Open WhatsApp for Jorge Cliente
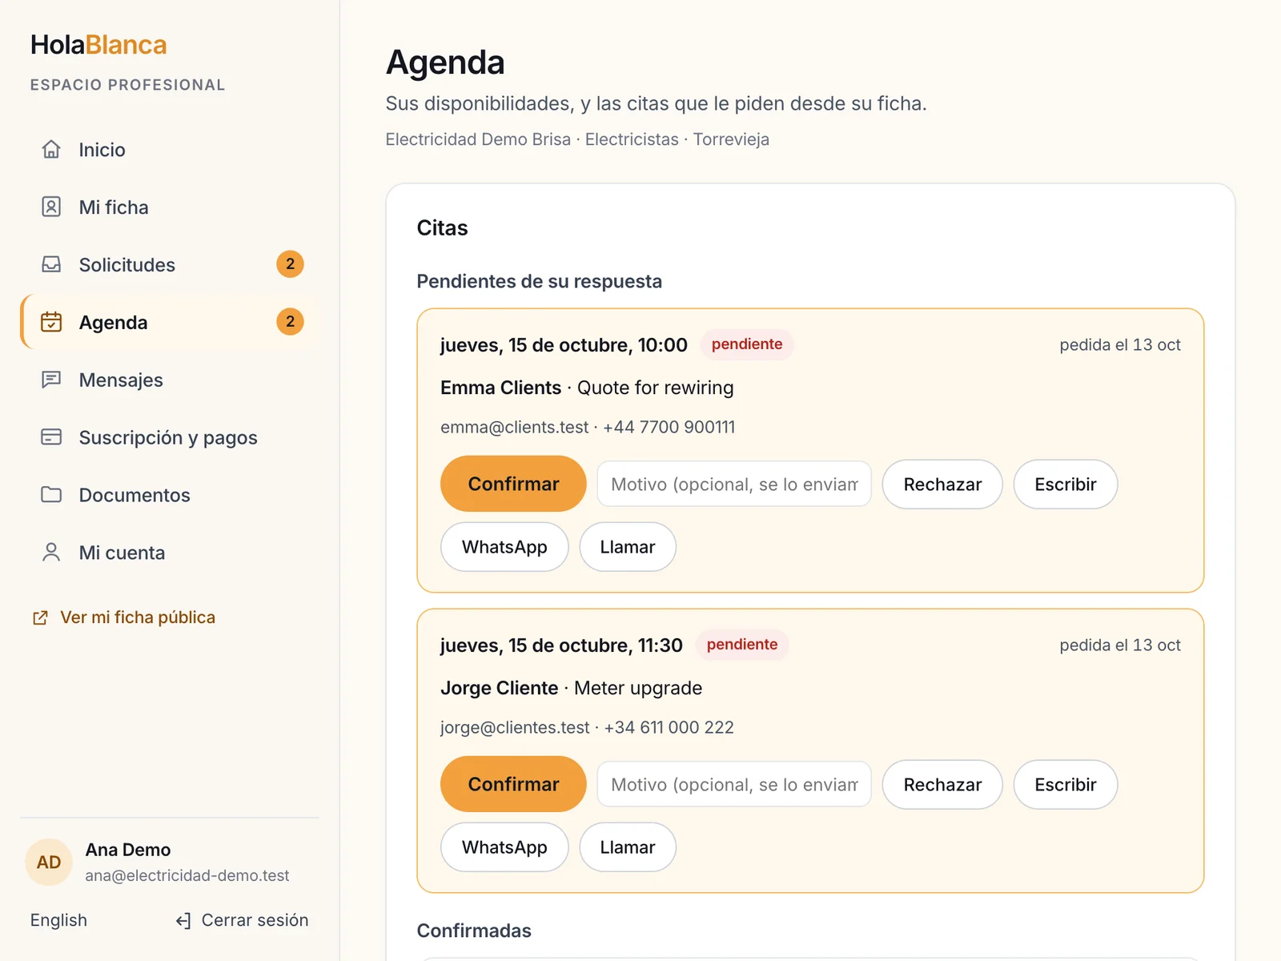Screen dimensions: 1281x961 504,847
